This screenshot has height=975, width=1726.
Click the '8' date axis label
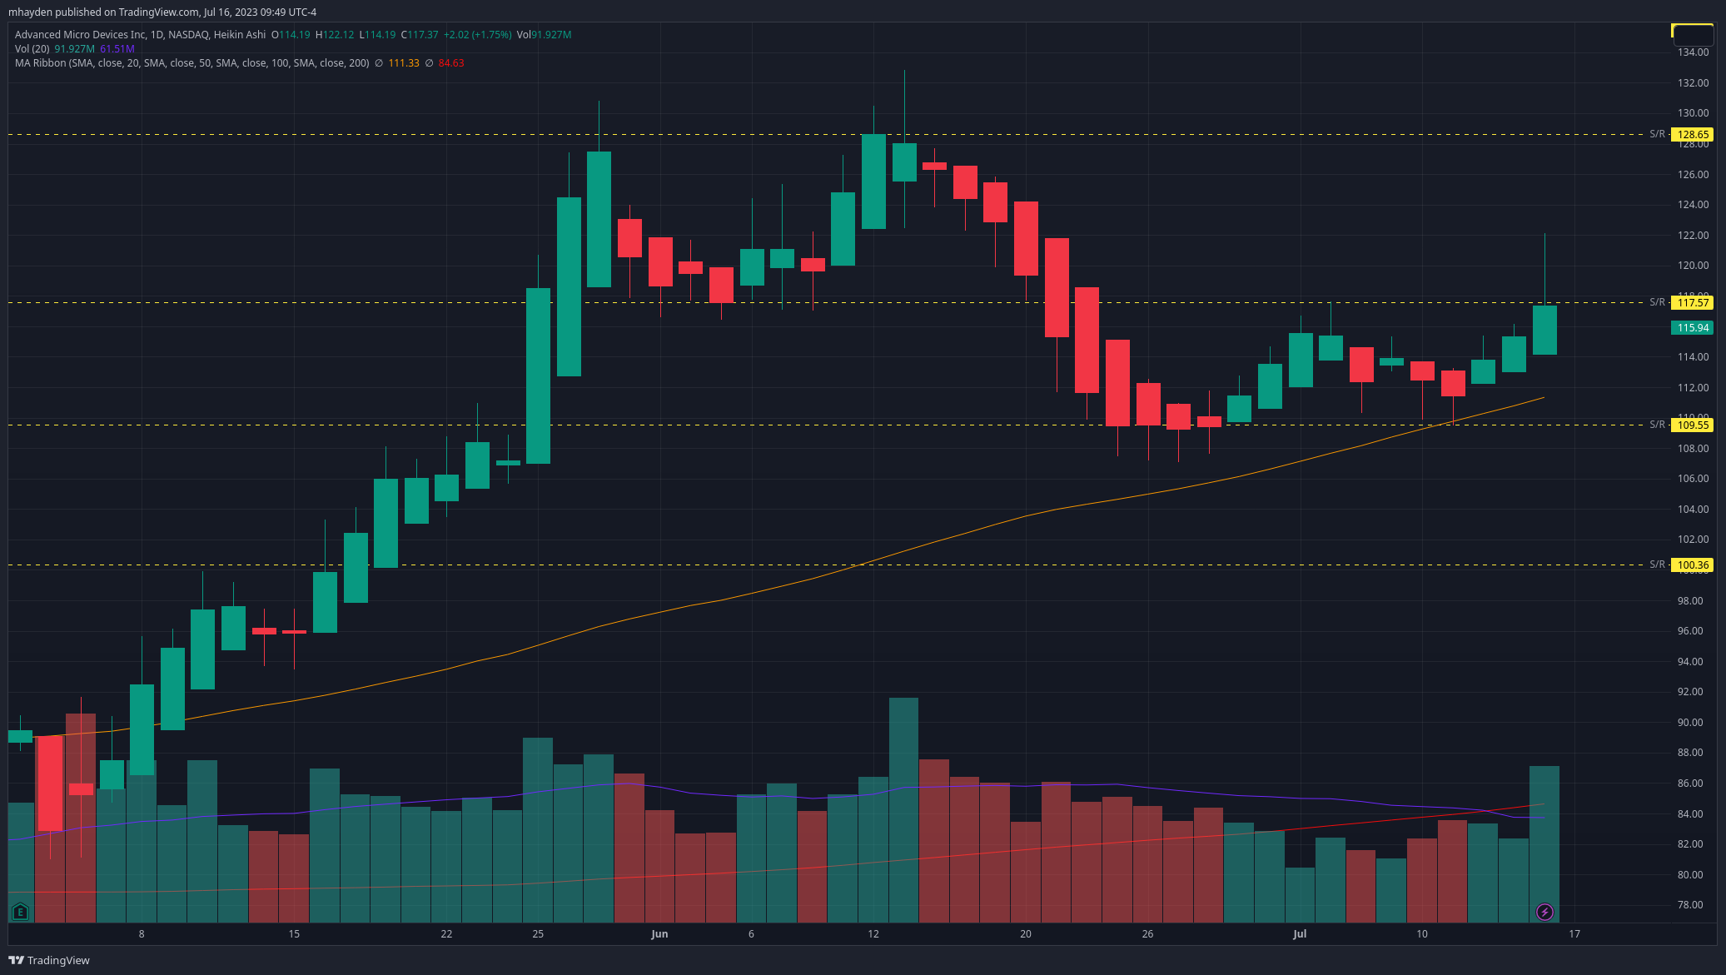click(142, 934)
